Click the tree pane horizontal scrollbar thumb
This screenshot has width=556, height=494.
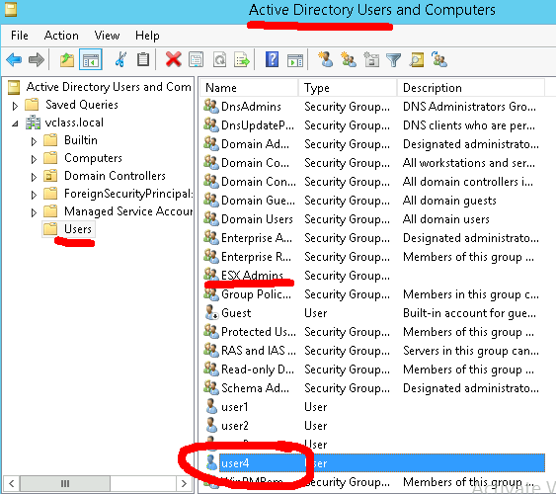pos(65,483)
